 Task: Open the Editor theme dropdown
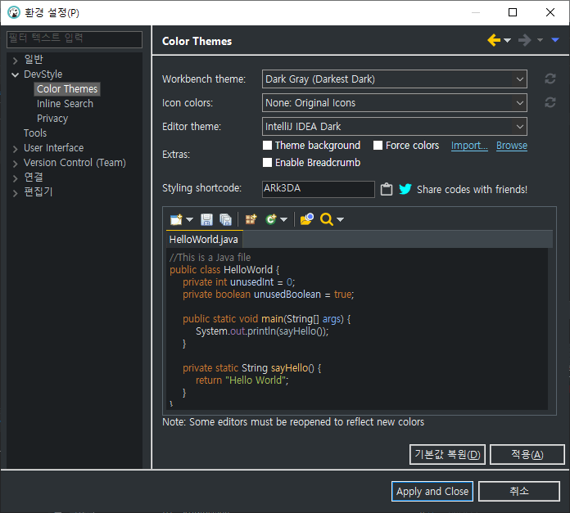tap(394, 127)
